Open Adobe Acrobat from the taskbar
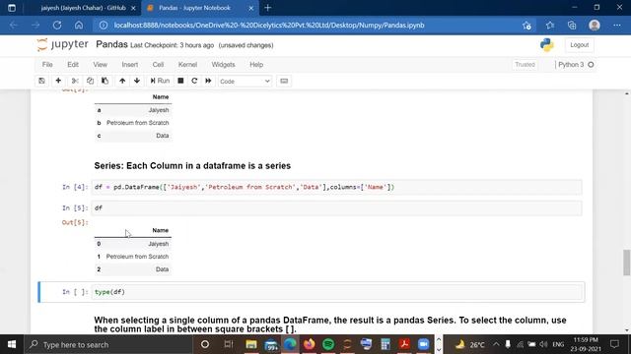 coord(404,344)
